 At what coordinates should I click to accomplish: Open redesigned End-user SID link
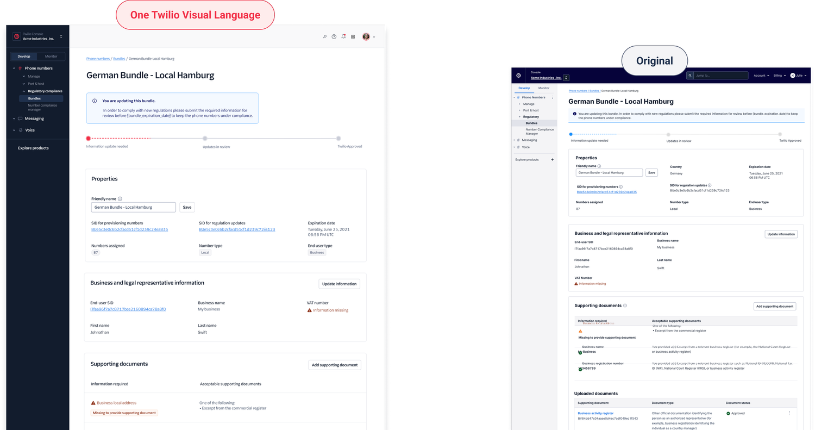point(128,309)
